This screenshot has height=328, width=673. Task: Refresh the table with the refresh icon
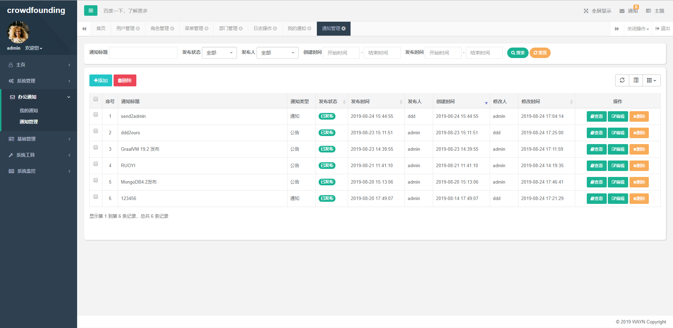622,80
